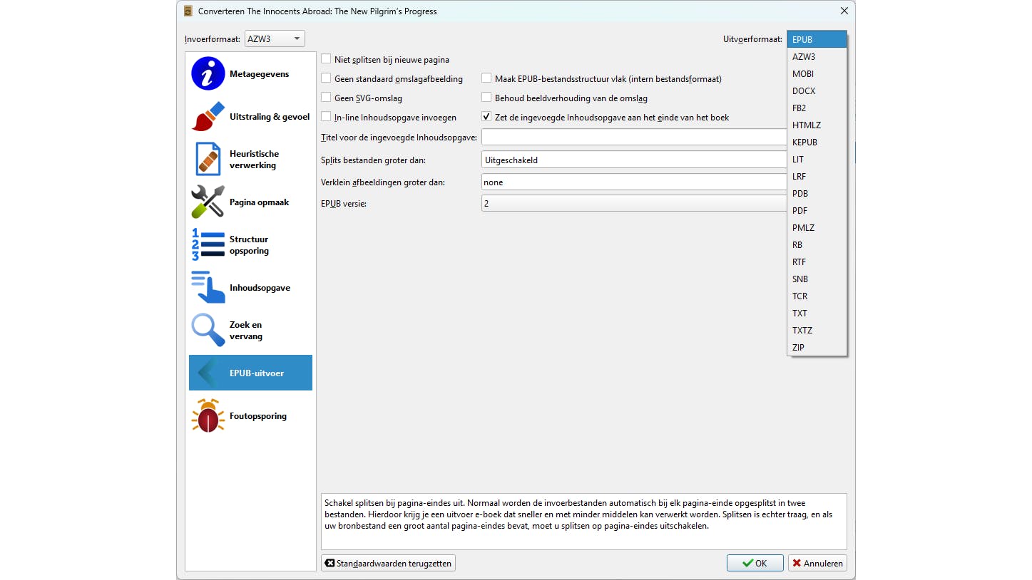Viewport: 1032px width, 580px height.
Task: Pick HTMLZ from the format list
Action: (817, 125)
